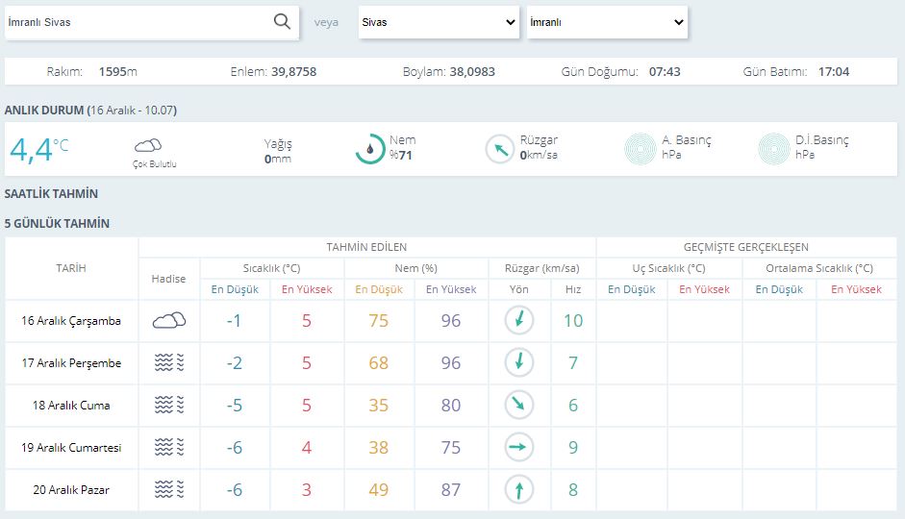Click wind direction icon for 18 Aralık
Viewport: 905px width, 519px height.
click(519, 405)
